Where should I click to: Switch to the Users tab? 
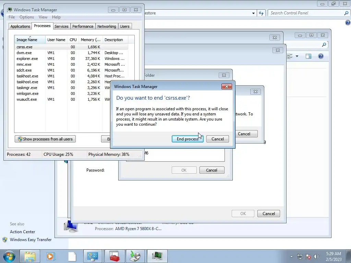125,26
